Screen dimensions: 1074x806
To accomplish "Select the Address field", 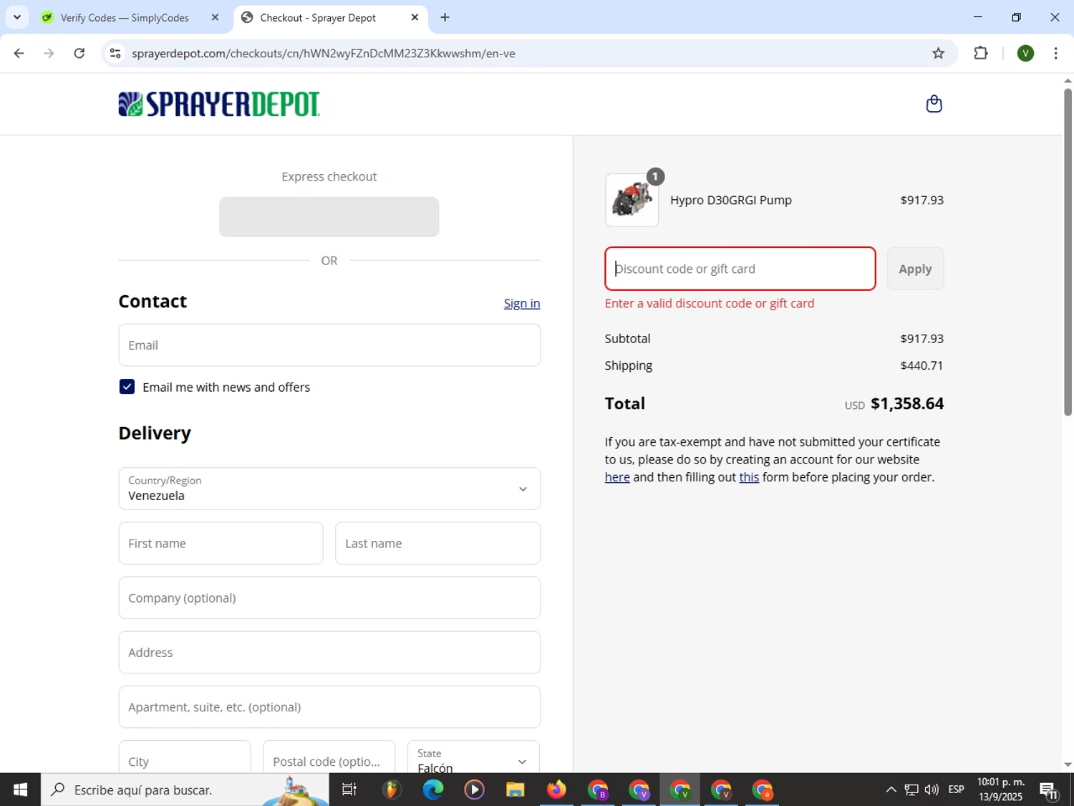I will pos(329,652).
